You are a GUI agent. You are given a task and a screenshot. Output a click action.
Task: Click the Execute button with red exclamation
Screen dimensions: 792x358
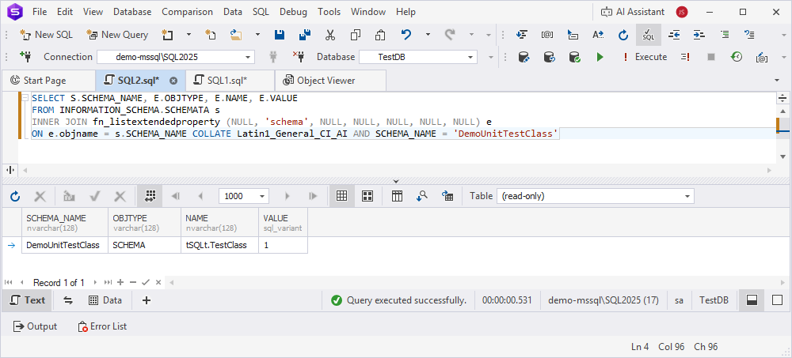pos(645,57)
